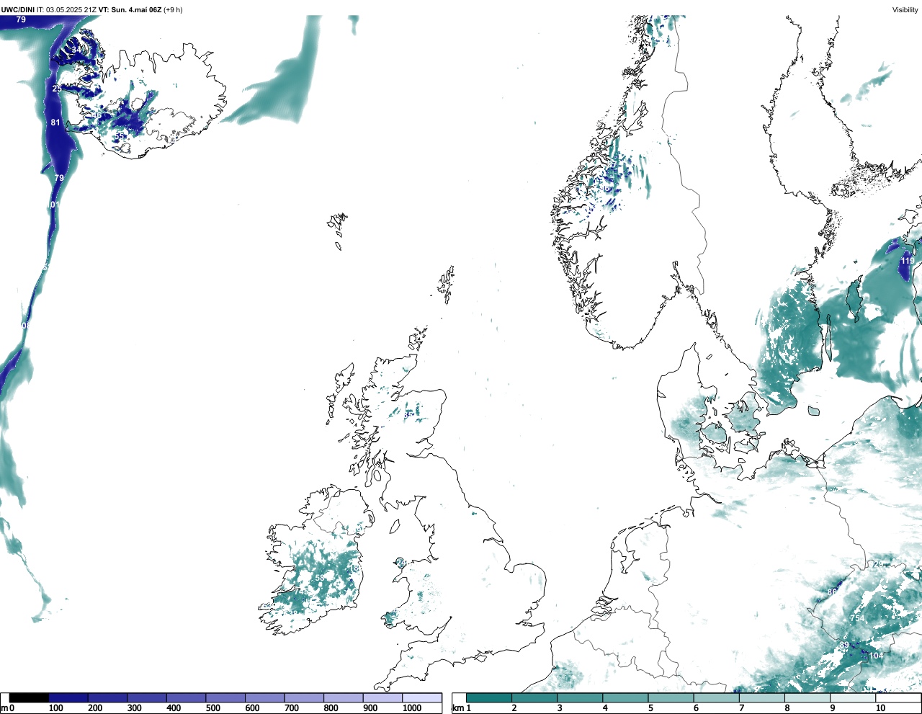The image size is (922, 714).
Task: Click the '81' visibility value west of Iceland
Action: point(55,122)
